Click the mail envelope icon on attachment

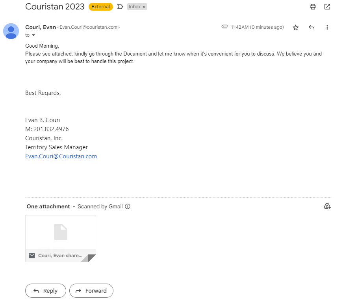click(x=32, y=256)
